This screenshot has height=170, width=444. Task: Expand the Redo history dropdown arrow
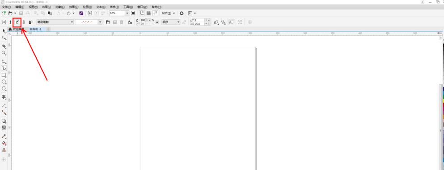[x=74, y=13]
